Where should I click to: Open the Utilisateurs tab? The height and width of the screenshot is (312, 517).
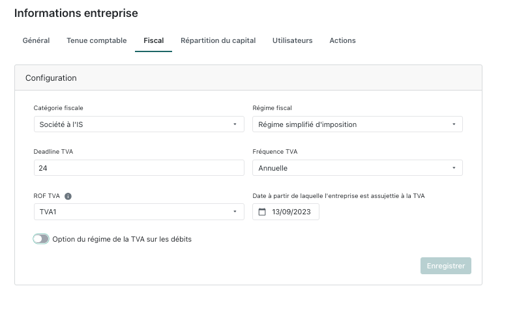292,40
